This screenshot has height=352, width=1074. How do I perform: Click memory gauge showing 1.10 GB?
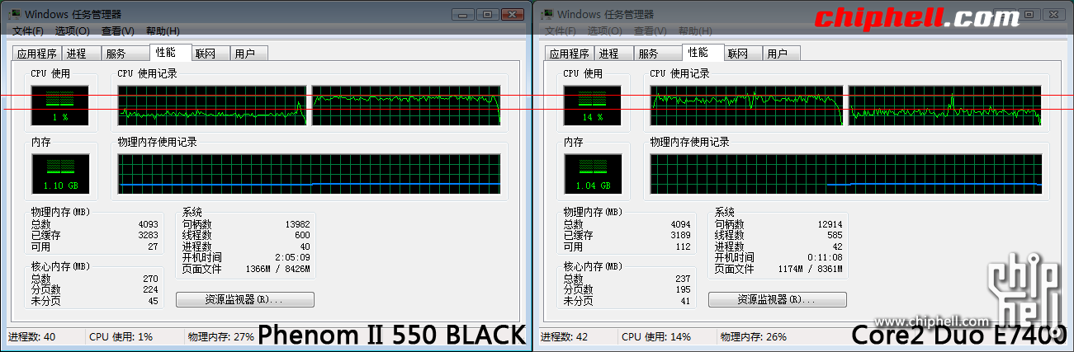pos(60,174)
